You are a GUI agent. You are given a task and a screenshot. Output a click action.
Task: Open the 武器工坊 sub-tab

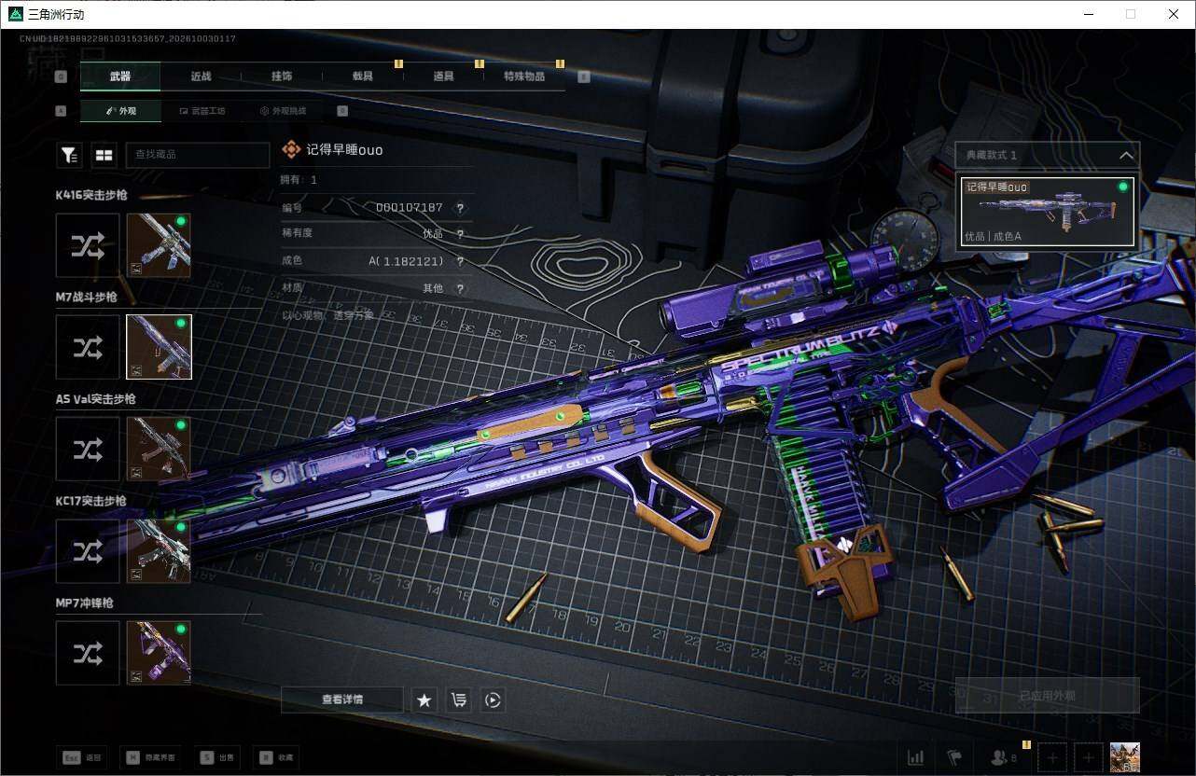(x=201, y=111)
